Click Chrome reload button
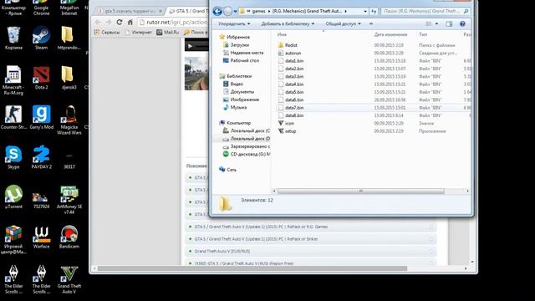This screenshot has height=301, width=535. tap(119, 23)
